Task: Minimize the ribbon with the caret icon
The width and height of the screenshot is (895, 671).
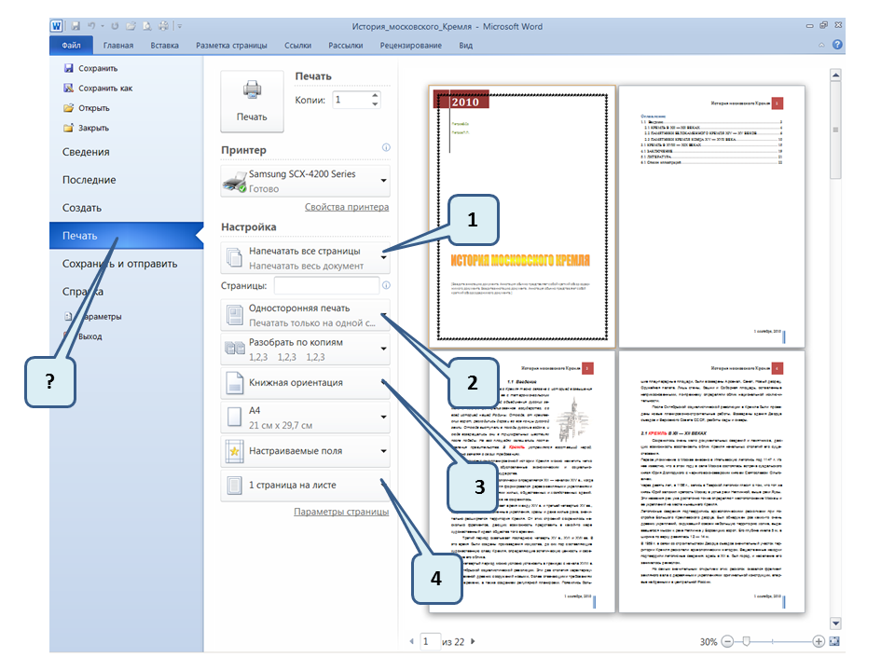Action: (x=821, y=45)
